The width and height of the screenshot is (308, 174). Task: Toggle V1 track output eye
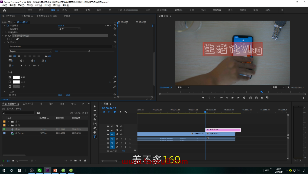(122, 134)
